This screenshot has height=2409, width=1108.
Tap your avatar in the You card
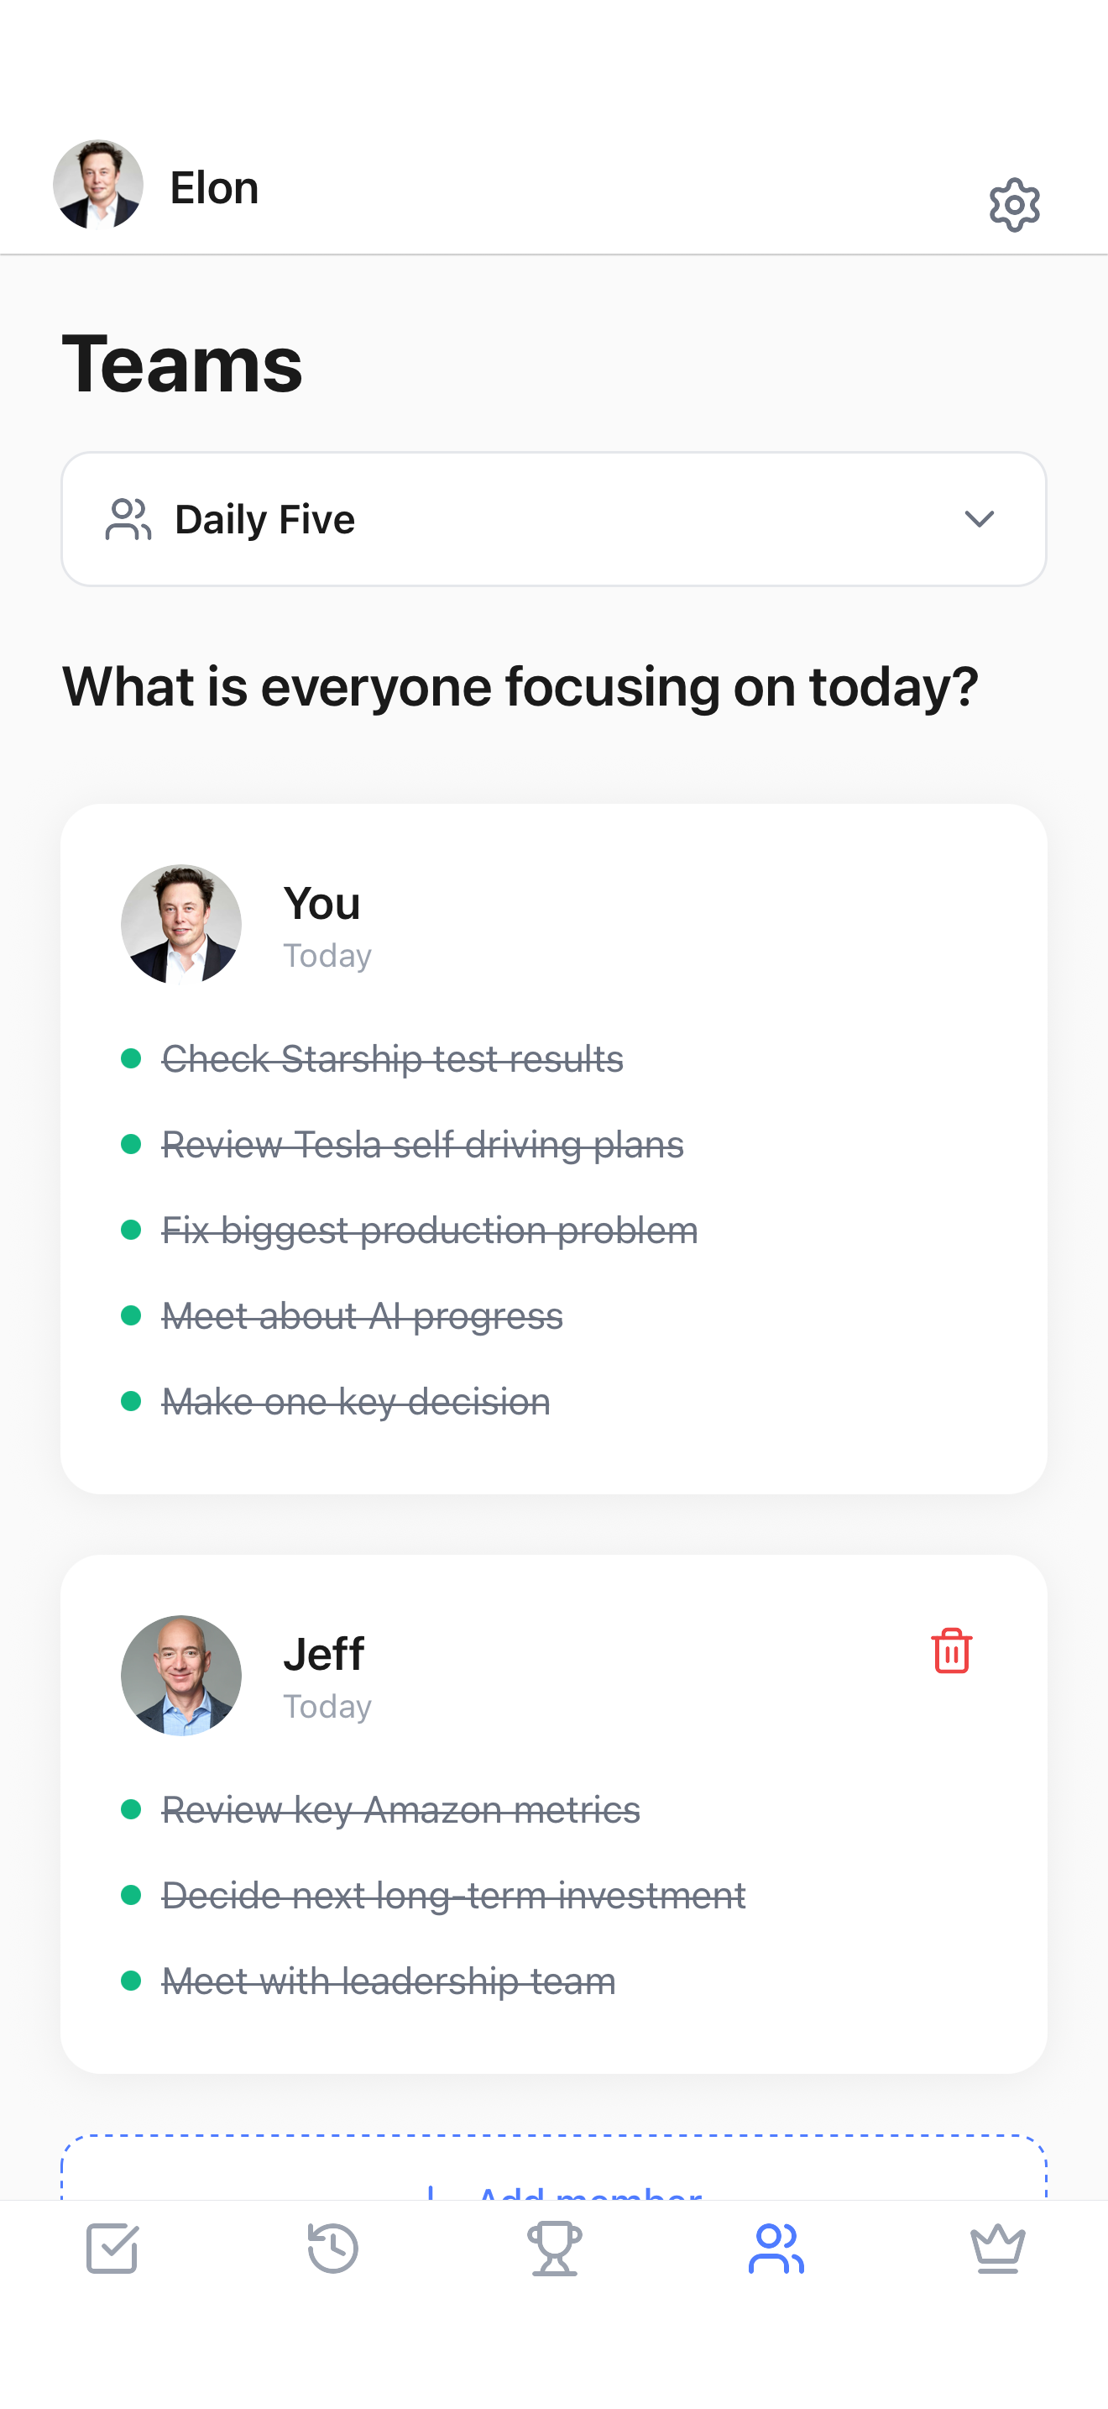click(x=181, y=924)
